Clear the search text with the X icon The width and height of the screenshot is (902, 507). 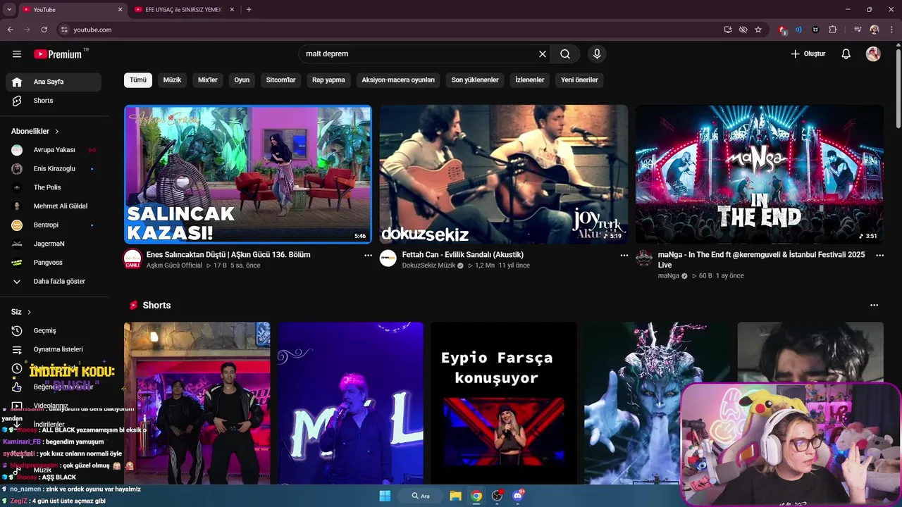[x=543, y=54]
